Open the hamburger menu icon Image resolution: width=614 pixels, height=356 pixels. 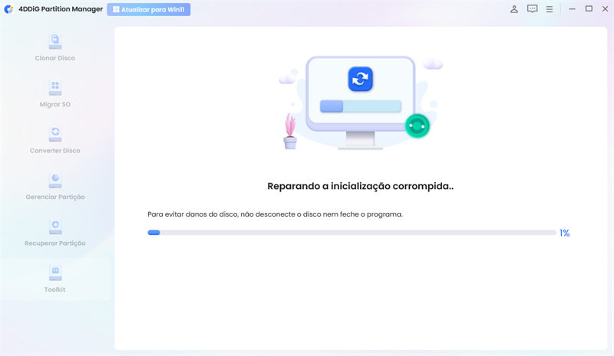tap(550, 9)
